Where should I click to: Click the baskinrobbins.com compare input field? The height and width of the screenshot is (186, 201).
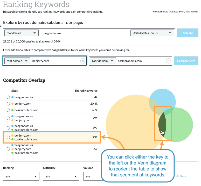tap(140, 61)
